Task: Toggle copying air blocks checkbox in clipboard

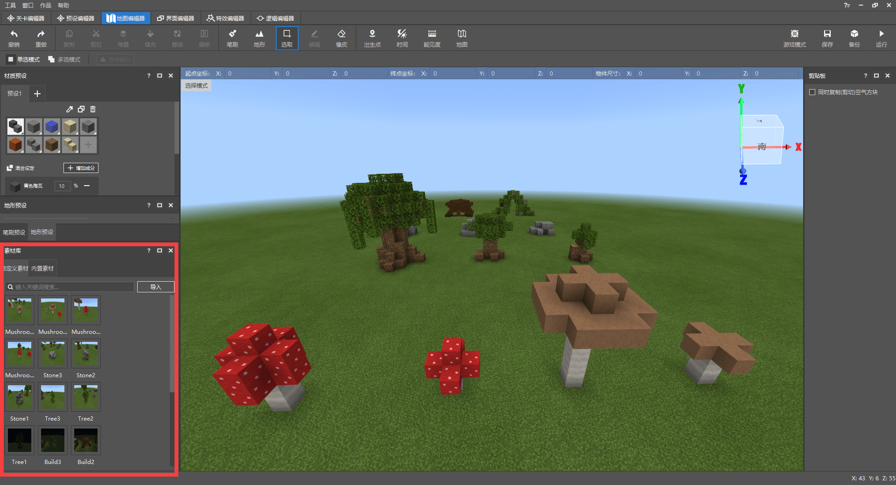Action: point(812,92)
